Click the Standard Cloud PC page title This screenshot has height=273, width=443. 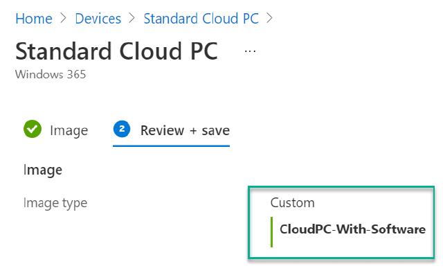[x=117, y=51]
